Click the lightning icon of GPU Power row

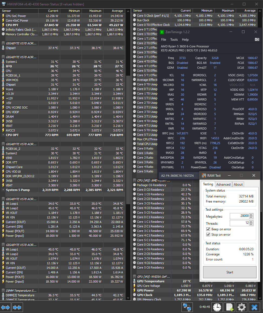click(134, 290)
